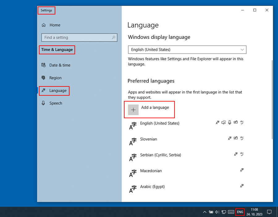This screenshot has width=278, height=217.
Task: Click English row text-to-speech feature icon
Action: [224, 123]
